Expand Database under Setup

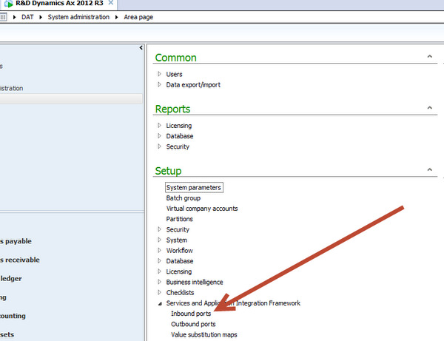pyautogui.click(x=159, y=260)
